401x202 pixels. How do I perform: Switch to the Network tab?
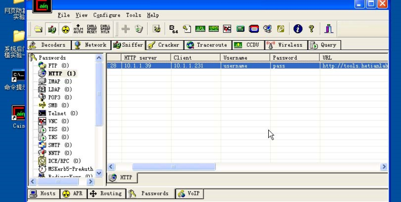[x=91, y=45]
